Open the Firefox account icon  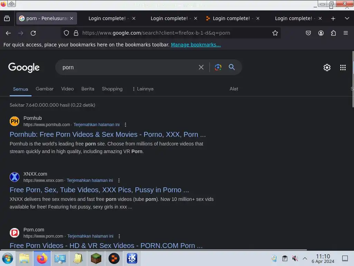coord(321,33)
